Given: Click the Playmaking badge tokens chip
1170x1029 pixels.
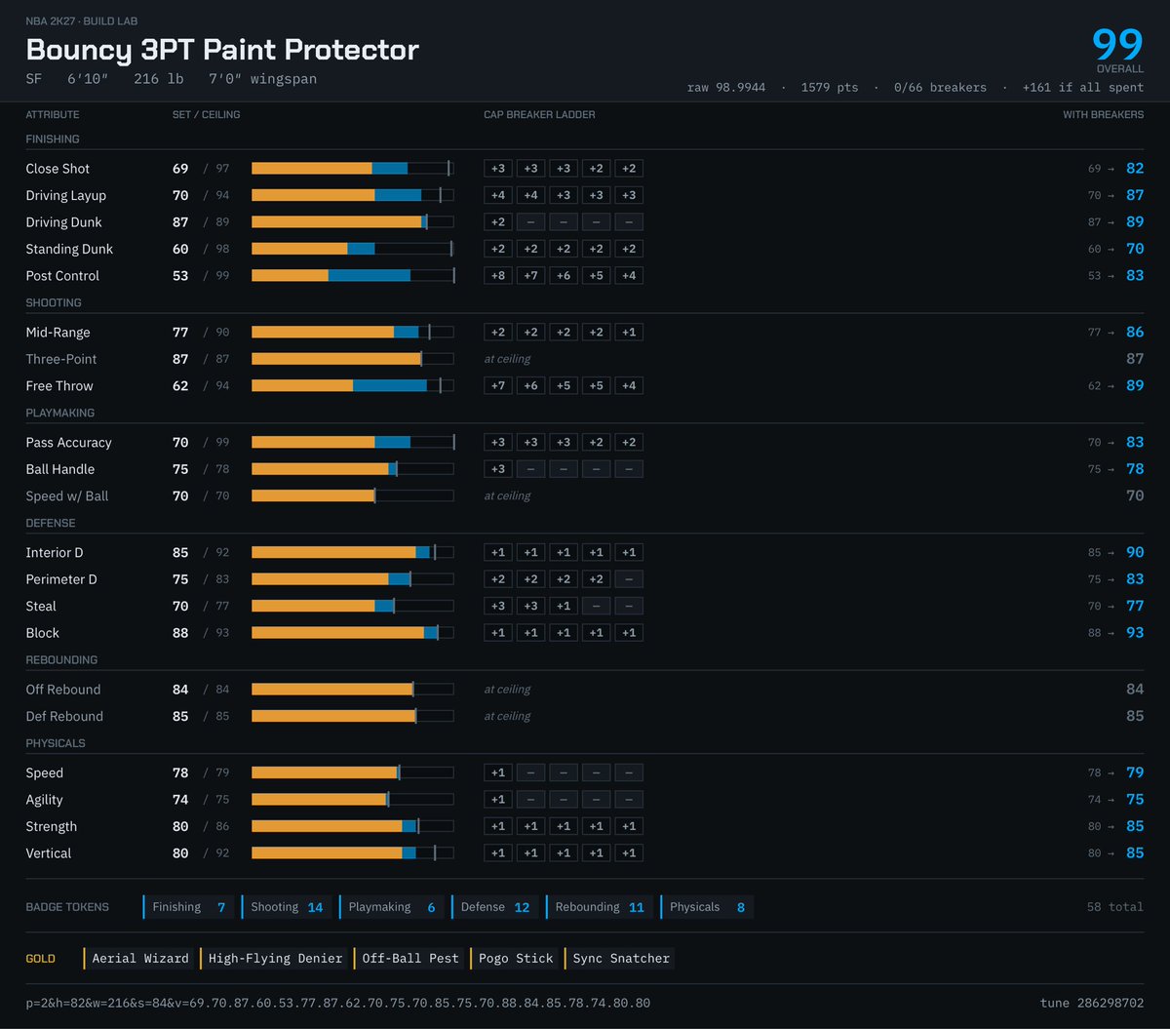Looking at the screenshot, I should coord(392,907).
